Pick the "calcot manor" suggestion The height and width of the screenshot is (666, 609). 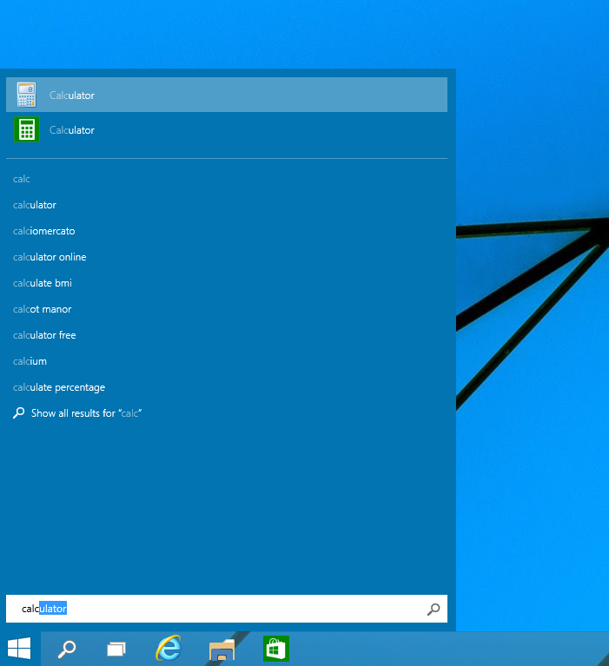(42, 309)
